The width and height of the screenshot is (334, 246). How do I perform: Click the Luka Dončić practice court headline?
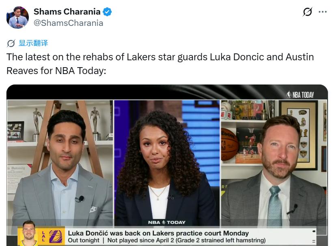(158, 233)
